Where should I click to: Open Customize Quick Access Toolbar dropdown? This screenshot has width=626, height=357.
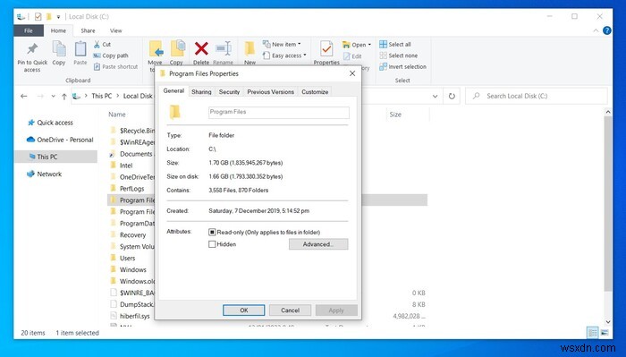pyautogui.click(x=58, y=17)
